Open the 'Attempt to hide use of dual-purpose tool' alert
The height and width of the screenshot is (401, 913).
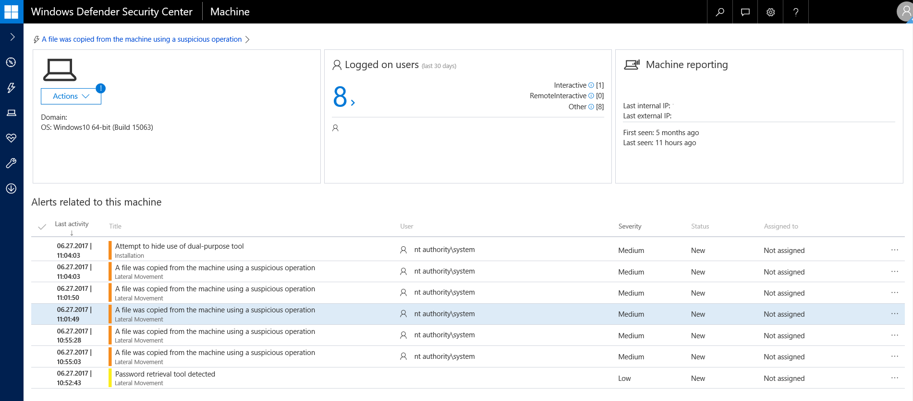click(x=179, y=246)
